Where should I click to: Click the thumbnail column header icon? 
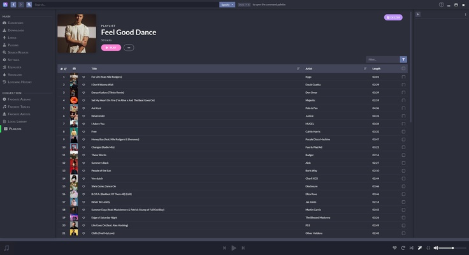[74, 69]
